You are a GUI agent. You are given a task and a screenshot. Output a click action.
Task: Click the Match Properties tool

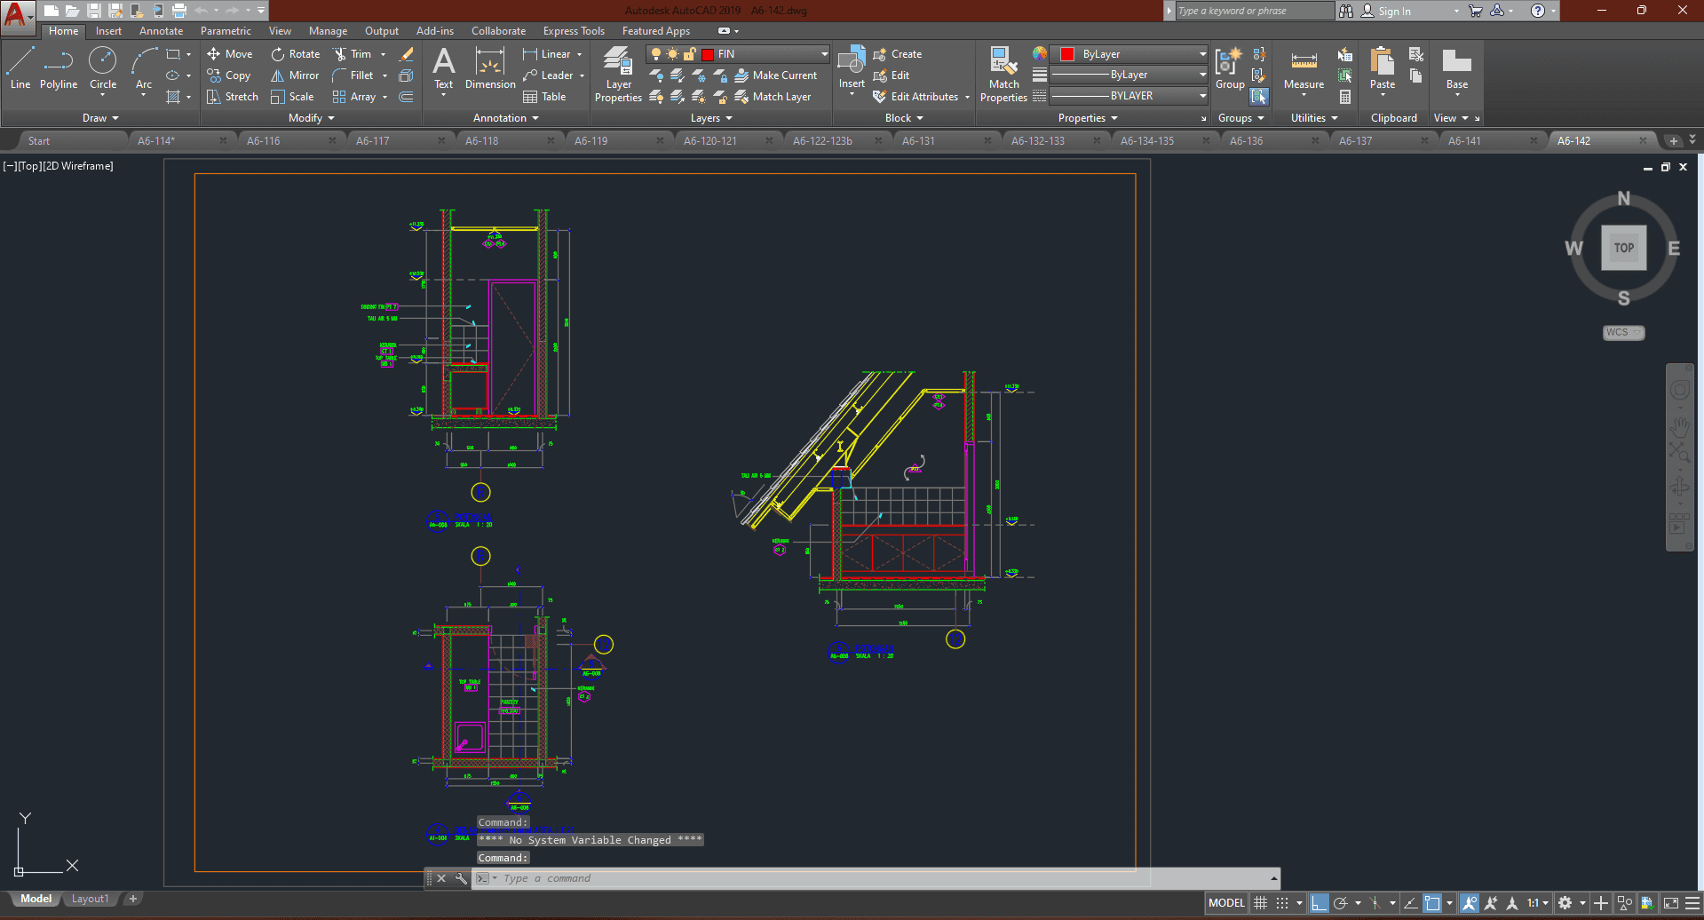pyautogui.click(x=1003, y=75)
